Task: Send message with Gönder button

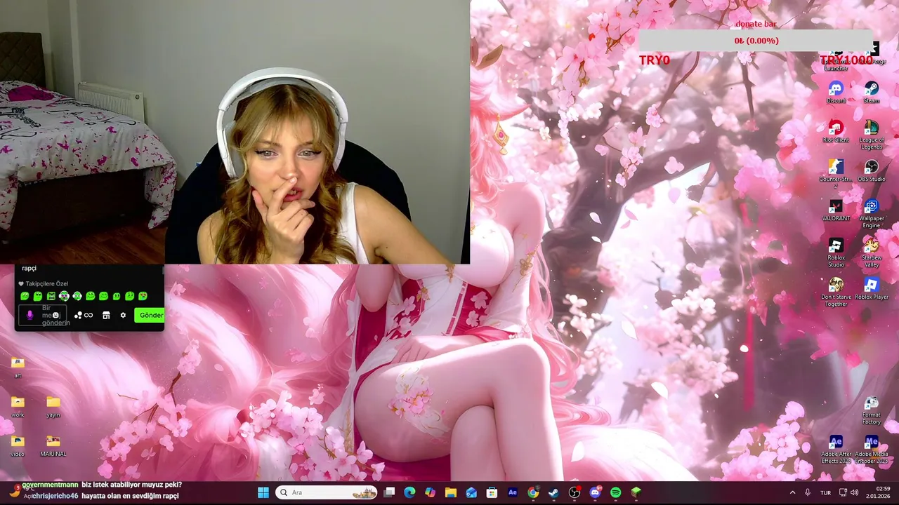Action: pos(150,315)
